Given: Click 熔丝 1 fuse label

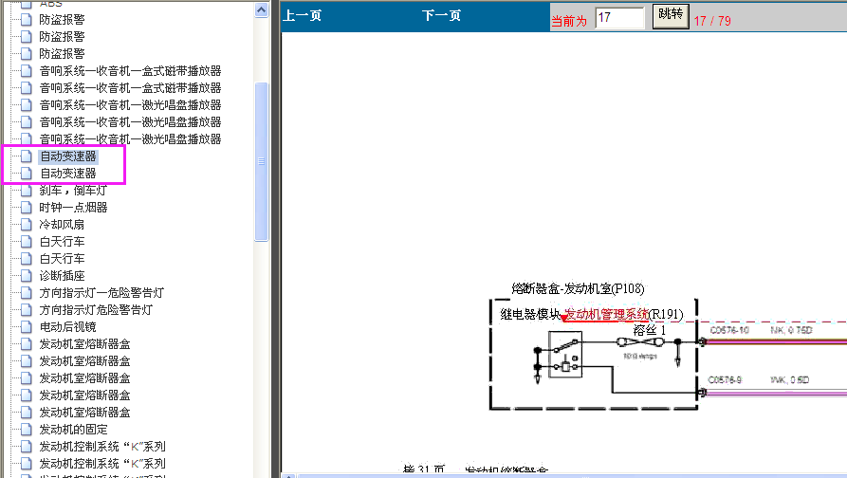Looking at the screenshot, I should coord(650,330).
